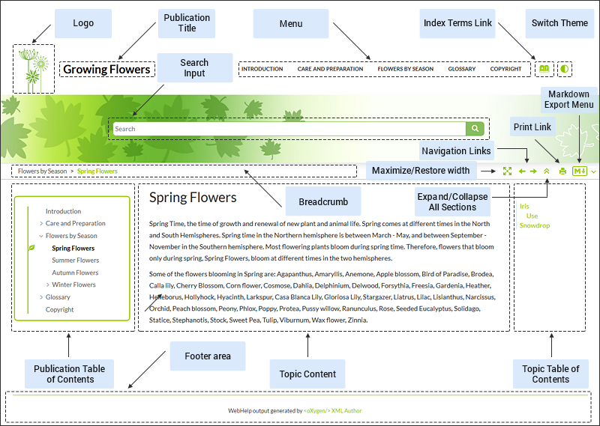This screenshot has width=600, height=426.
Task: Click the flower logo image
Action: [33, 68]
